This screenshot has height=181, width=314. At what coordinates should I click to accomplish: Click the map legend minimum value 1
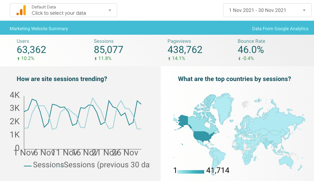tap(175, 170)
